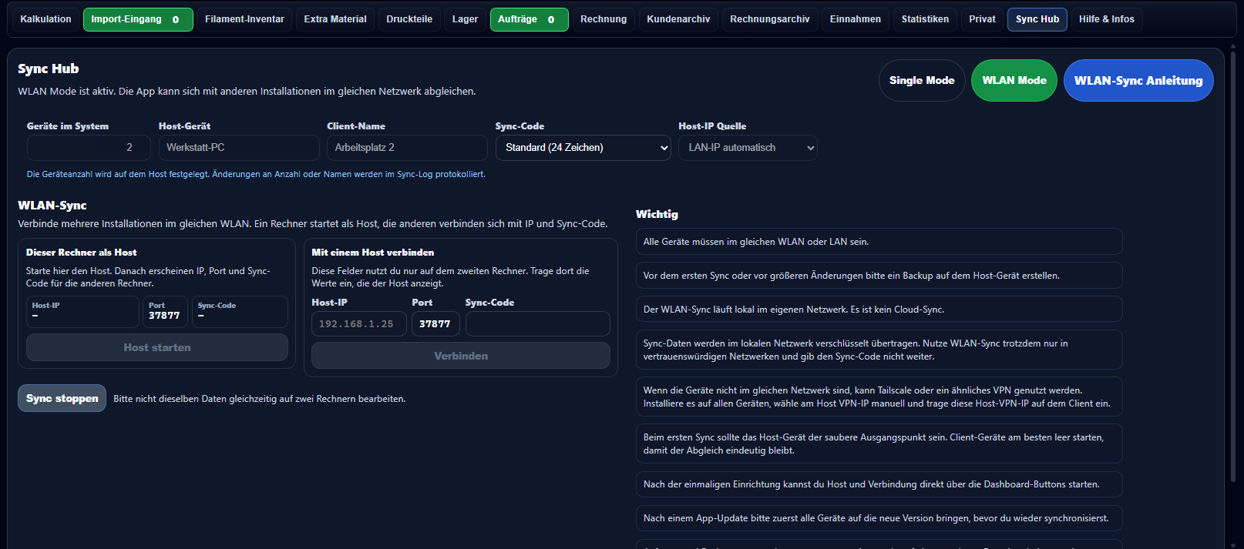Open the Privat tab
This screenshot has height=549, width=1244.
pos(982,19)
